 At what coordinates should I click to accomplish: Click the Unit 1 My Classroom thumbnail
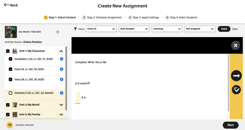[x=15, y=51]
